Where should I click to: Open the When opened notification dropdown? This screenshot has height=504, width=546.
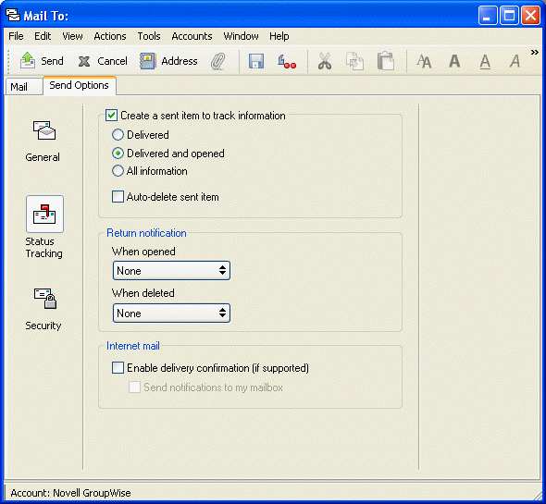click(171, 270)
